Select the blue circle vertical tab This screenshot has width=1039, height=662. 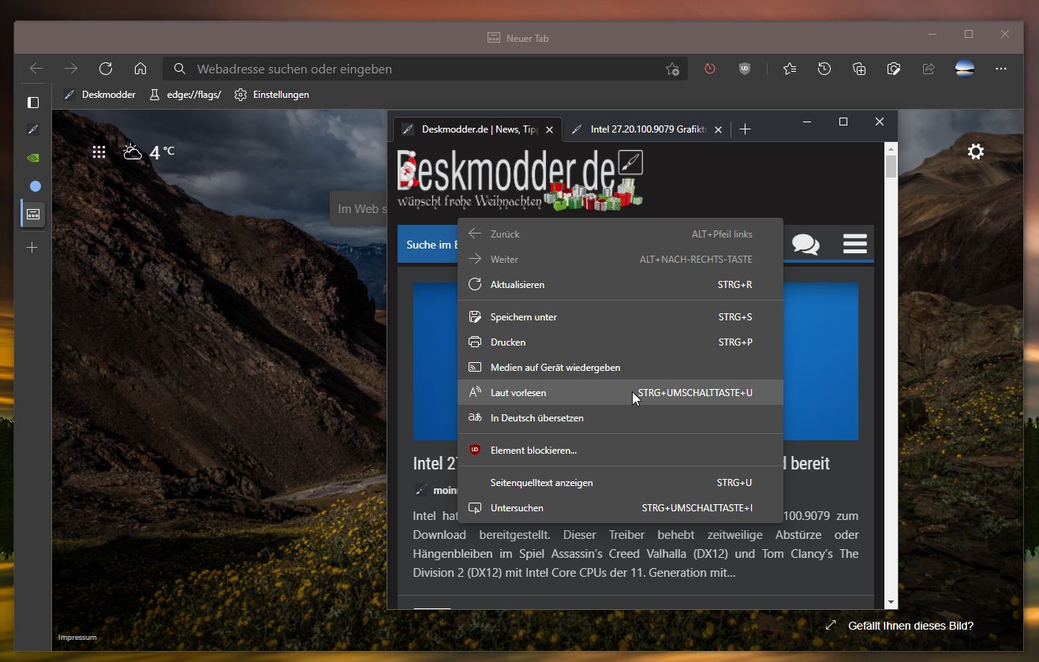[x=35, y=186]
